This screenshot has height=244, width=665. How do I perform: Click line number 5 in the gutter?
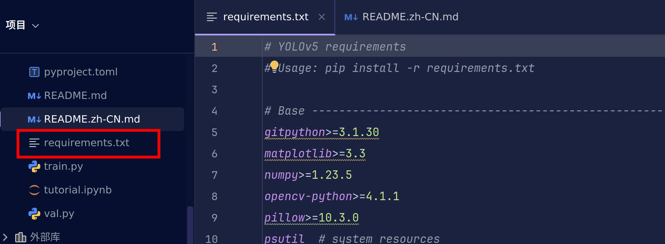pos(214,132)
